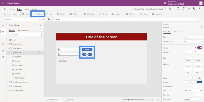Click the properties panel help icon
204x102 pixels.
pos(201,27)
